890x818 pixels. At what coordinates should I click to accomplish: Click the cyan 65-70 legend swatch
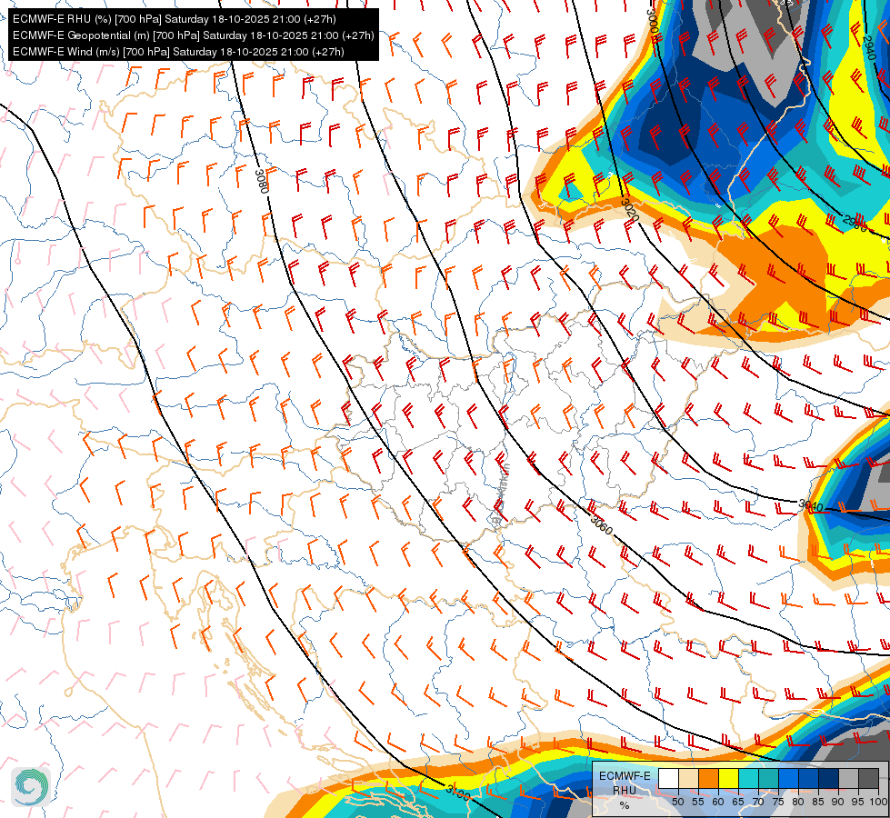click(748, 779)
